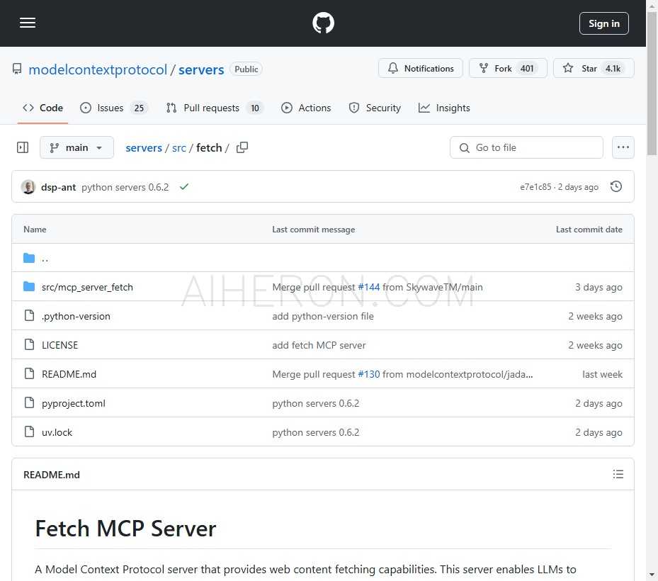Open the Pull requests tab
Image resolution: width=658 pixels, height=581 pixels.
[214, 108]
